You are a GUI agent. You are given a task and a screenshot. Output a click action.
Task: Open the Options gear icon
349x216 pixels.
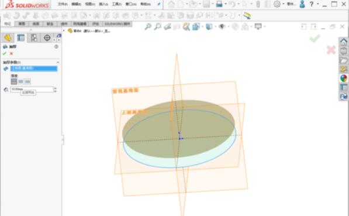(x=277, y=4)
